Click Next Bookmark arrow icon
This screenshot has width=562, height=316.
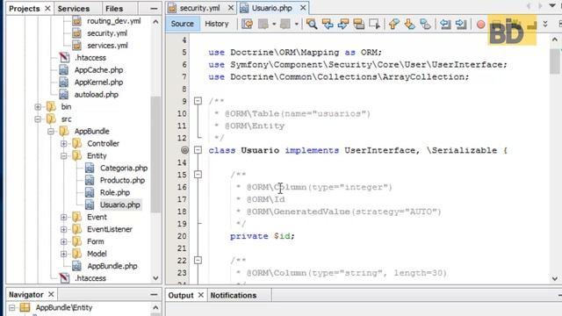(x=410, y=24)
